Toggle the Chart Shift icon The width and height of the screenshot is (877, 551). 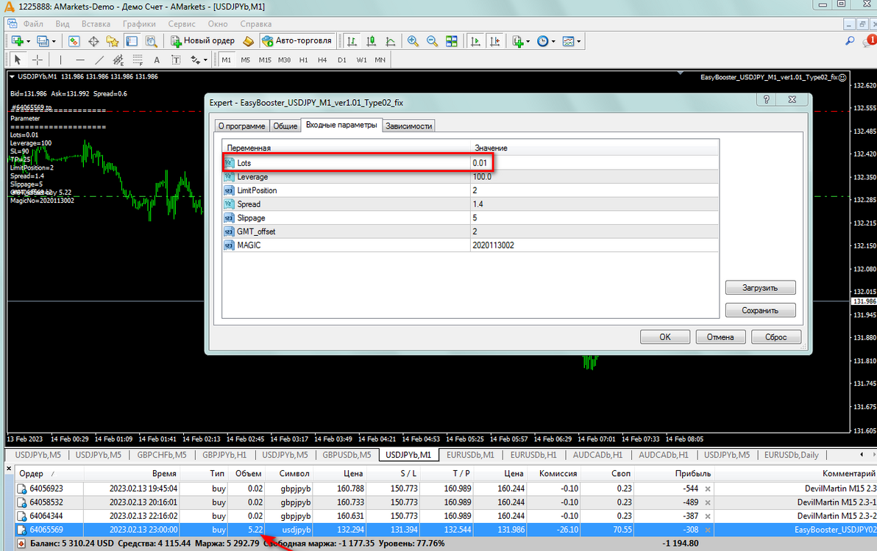click(495, 40)
